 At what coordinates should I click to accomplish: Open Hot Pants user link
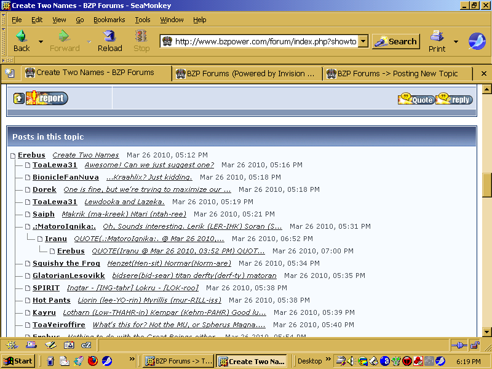point(52,300)
